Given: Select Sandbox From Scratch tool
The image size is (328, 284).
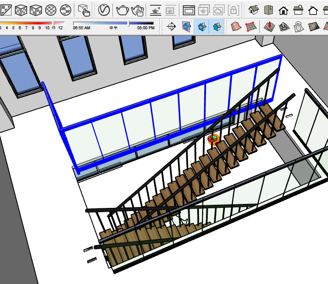Looking at the screenshot, I should pos(251,27).
